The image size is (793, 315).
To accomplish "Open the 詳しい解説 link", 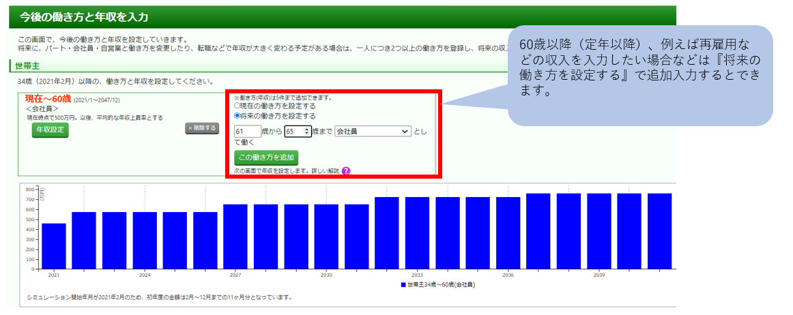I will [324, 171].
